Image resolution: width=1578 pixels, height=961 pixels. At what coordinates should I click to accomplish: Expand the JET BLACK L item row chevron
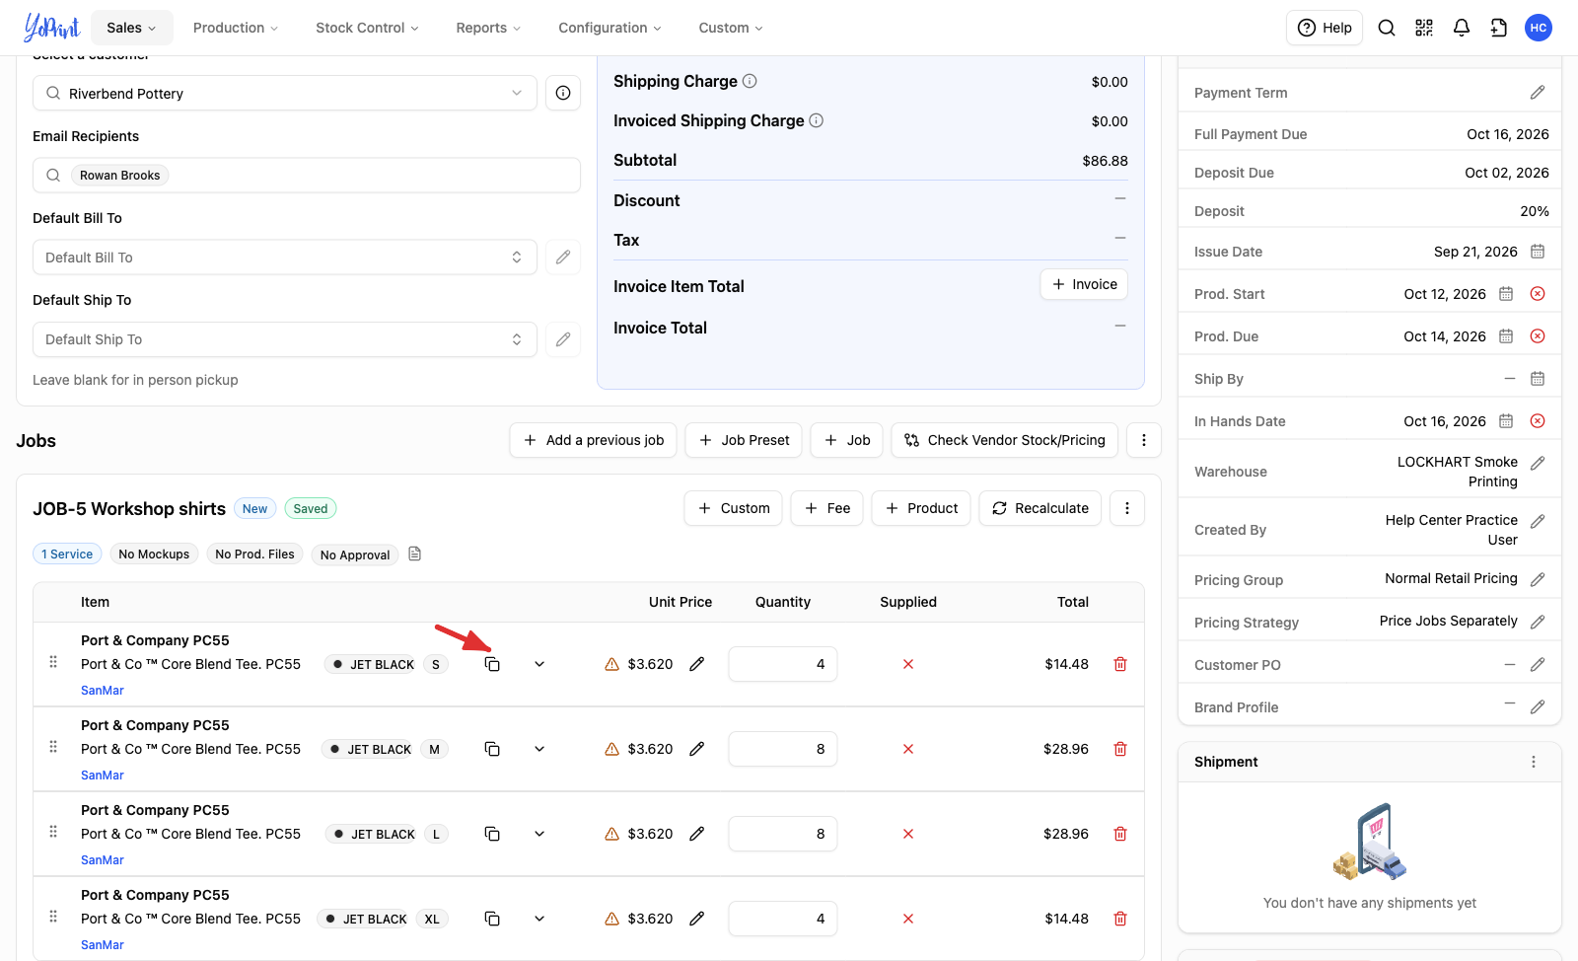click(x=539, y=834)
